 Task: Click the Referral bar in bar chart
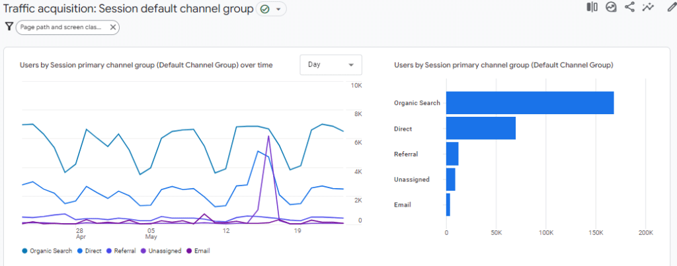[x=452, y=154]
